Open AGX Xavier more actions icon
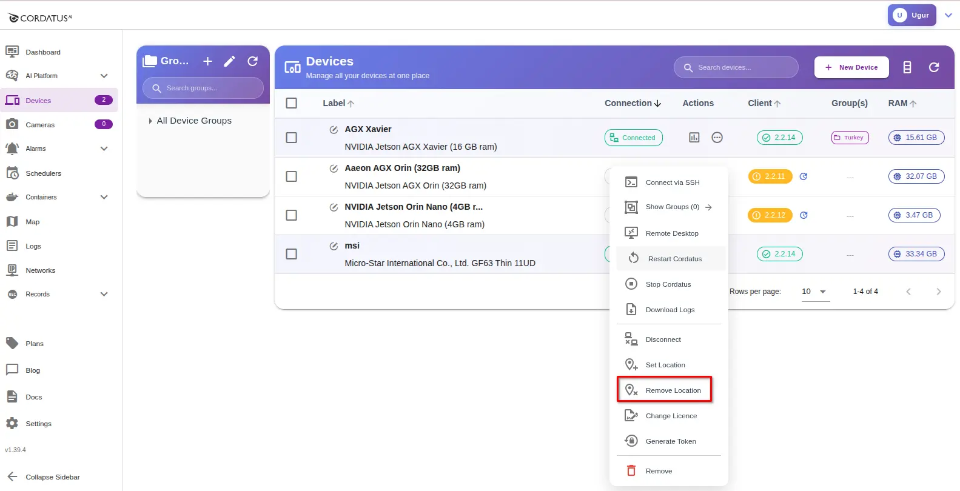Screen dimensions: 960x491 pos(717,138)
